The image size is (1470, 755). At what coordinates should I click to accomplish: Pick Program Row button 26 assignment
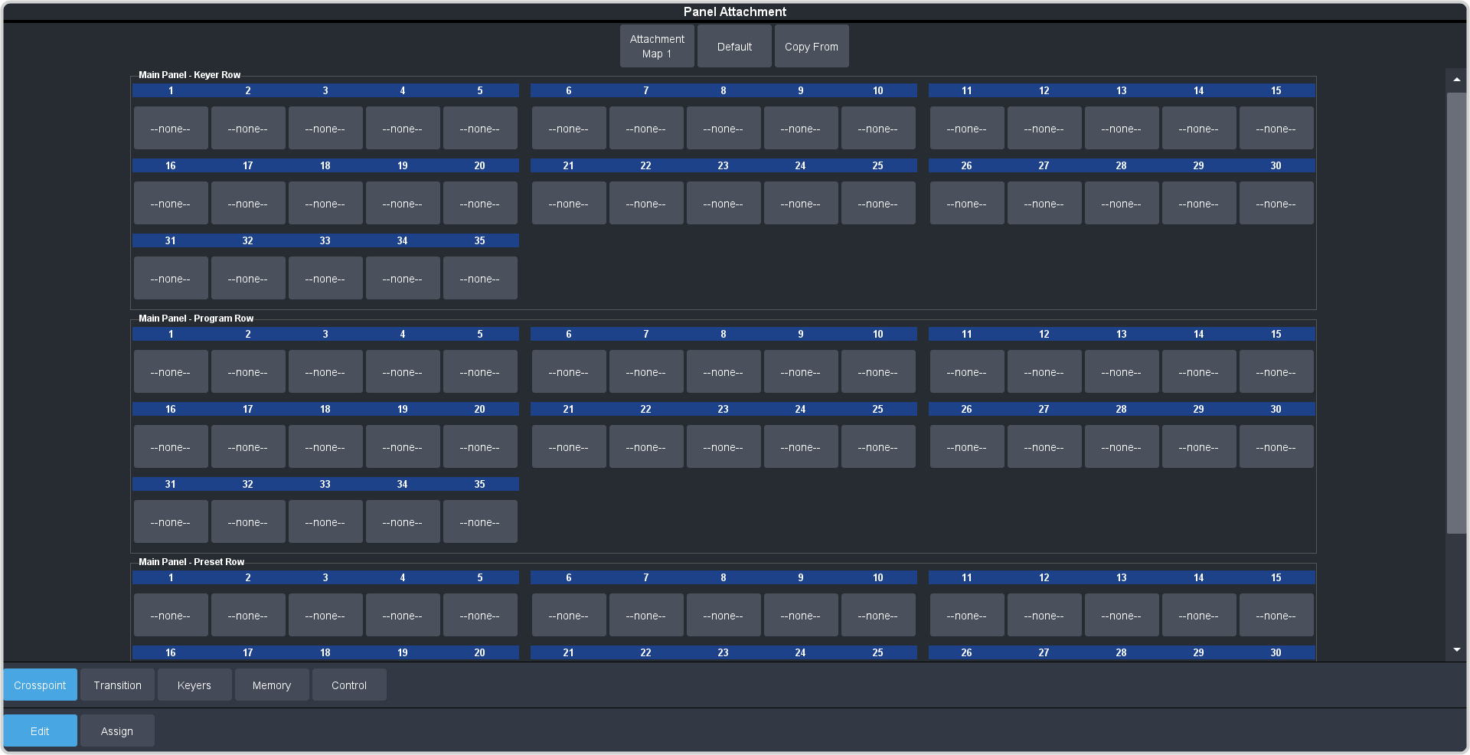click(x=967, y=446)
